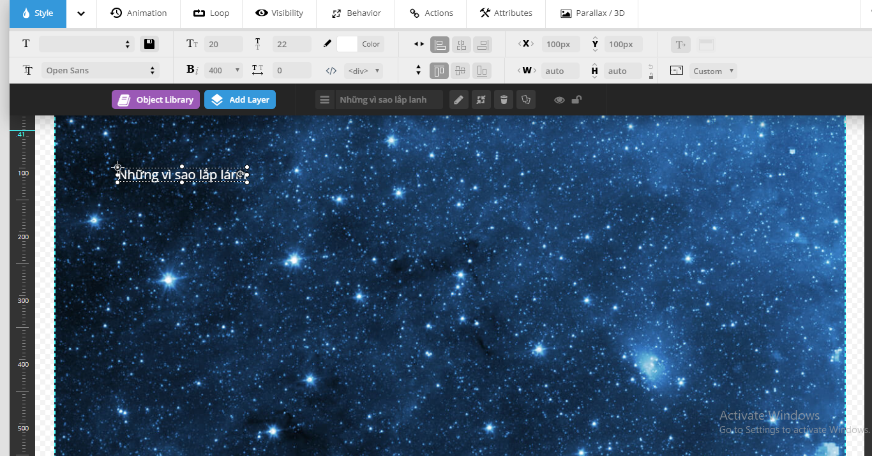Click the save style preset floppy icon
The height and width of the screenshot is (456, 872).
[149, 44]
